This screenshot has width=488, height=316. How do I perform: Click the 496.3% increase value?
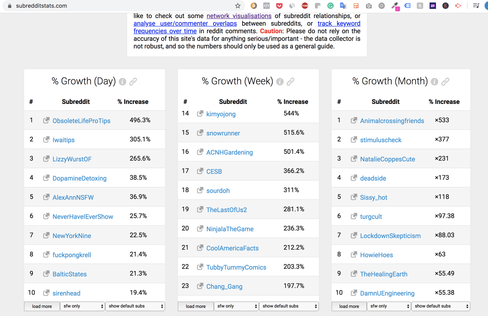tap(140, 120)
